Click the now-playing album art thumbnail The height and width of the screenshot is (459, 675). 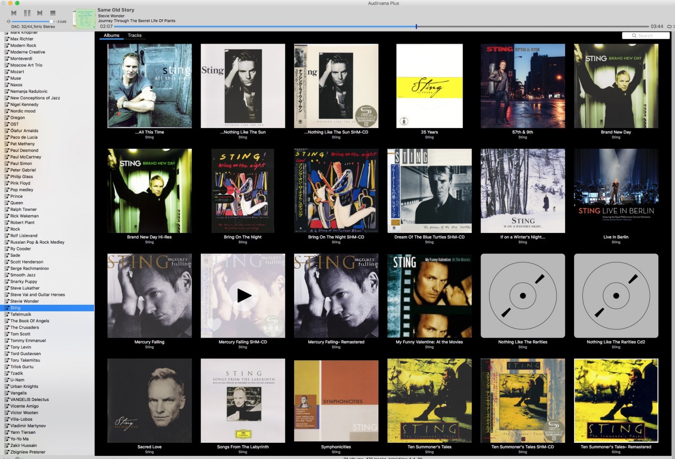pyautogui.click(x=84, y=18)
